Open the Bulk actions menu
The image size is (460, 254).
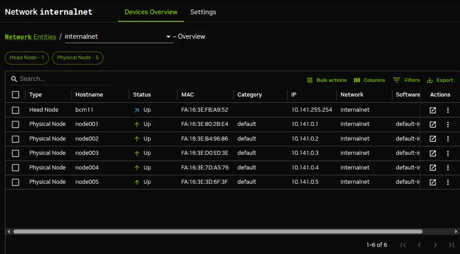click(327, 80)
